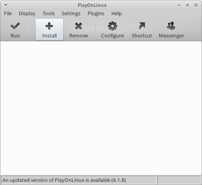
Task: Click the empty installed applications list area
Action: (101, 108)
